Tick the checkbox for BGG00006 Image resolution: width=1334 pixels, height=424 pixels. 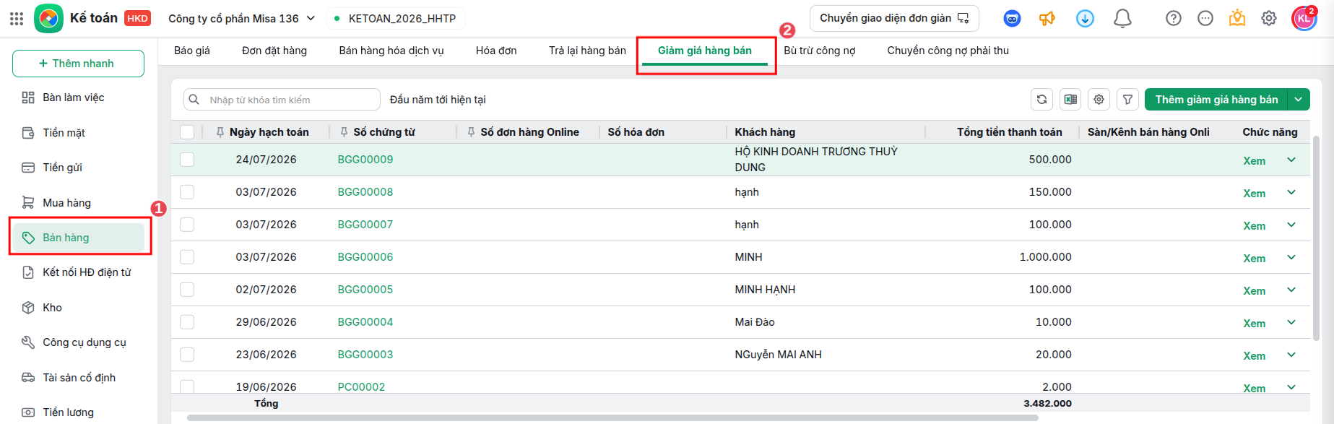pyautogui.click(x=187, y=257)
